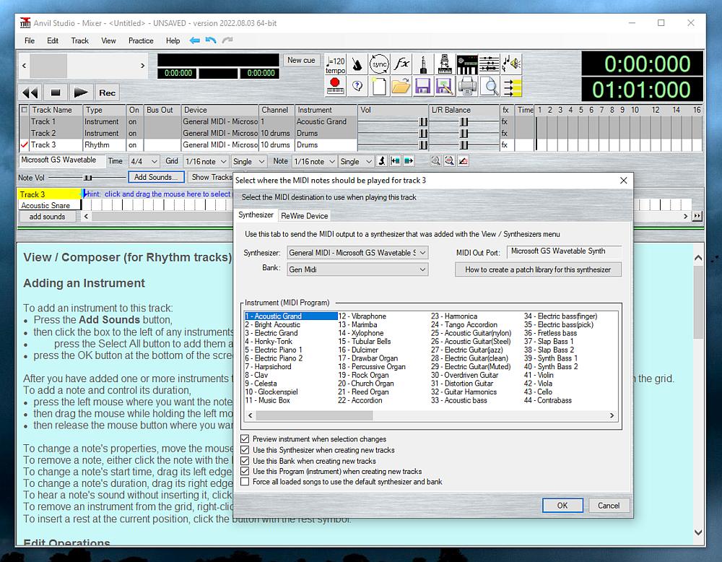Viewport: 722px width, 562px height.
Task: Click the Track 2 L/R Balance slider handle
Action: pyautogui.click(x=464, y=133)
